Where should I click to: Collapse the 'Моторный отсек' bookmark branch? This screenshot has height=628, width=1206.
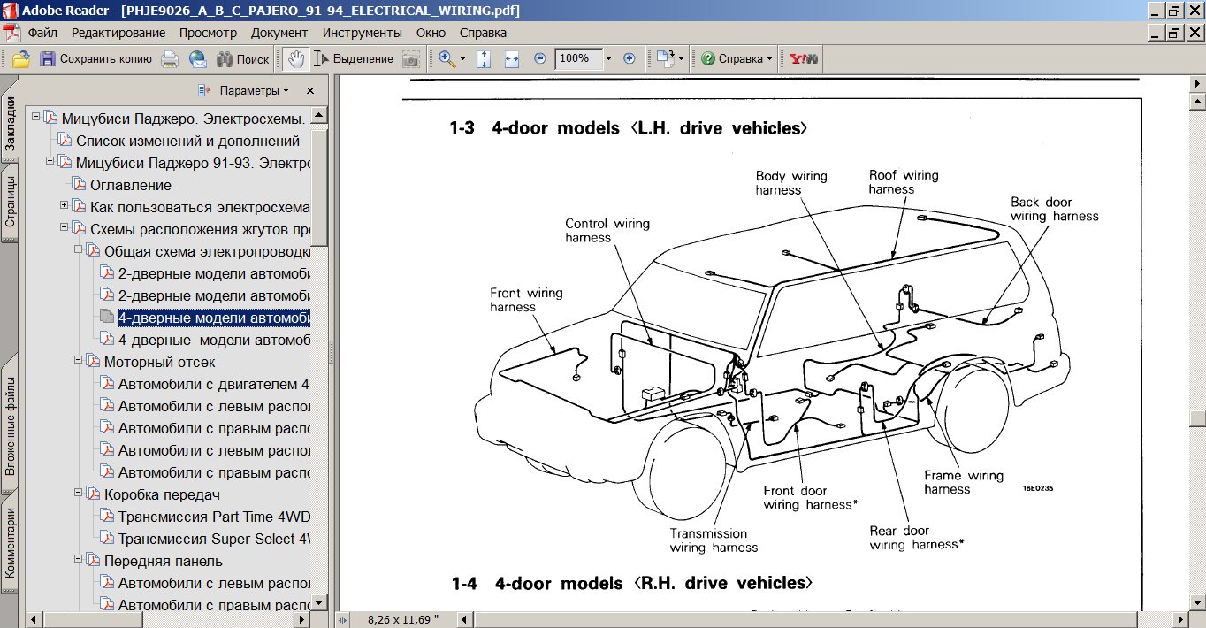point(79,361)
